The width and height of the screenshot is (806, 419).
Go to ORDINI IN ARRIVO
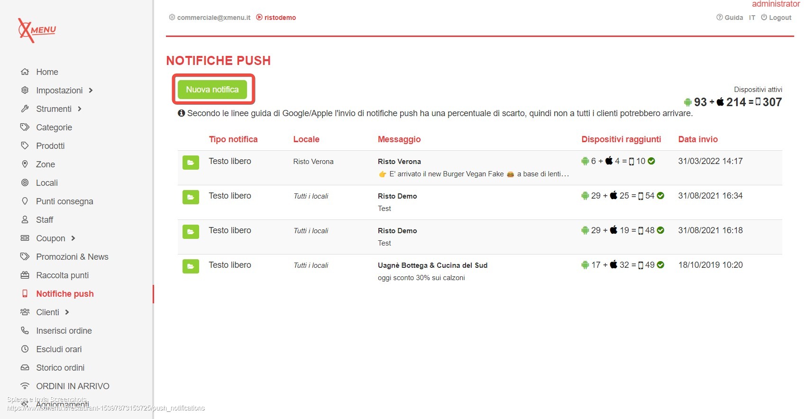[73, 386]
